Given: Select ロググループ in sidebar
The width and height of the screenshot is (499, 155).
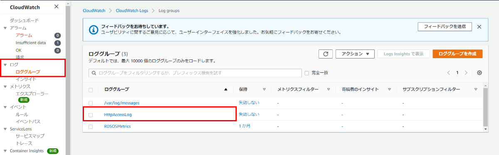Looking at the screenshot, I should point(28,72).
